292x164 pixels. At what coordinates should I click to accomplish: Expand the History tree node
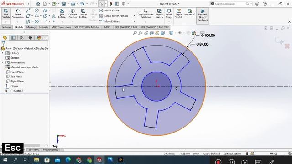2,53
